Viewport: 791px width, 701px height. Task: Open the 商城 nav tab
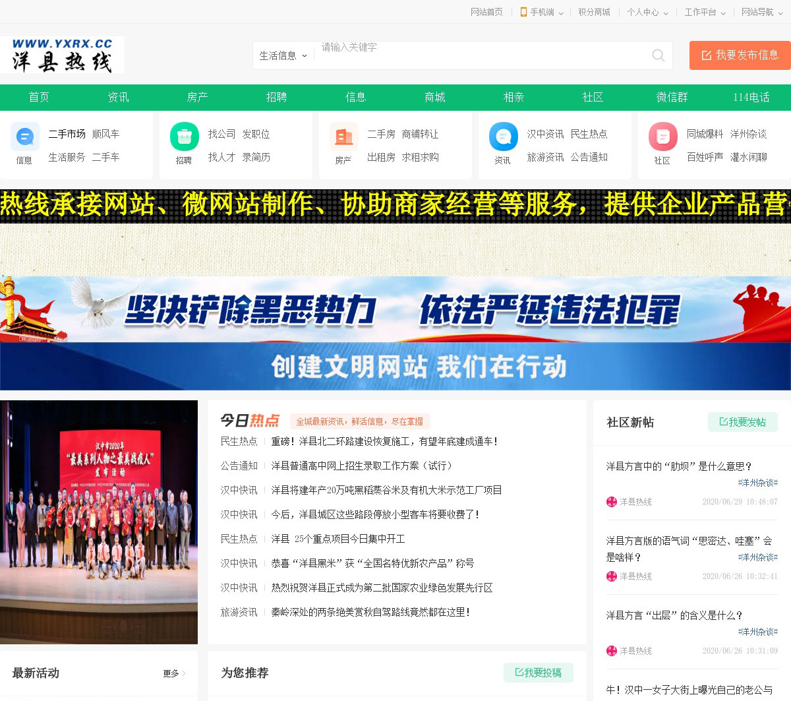(x=434, y=97)
